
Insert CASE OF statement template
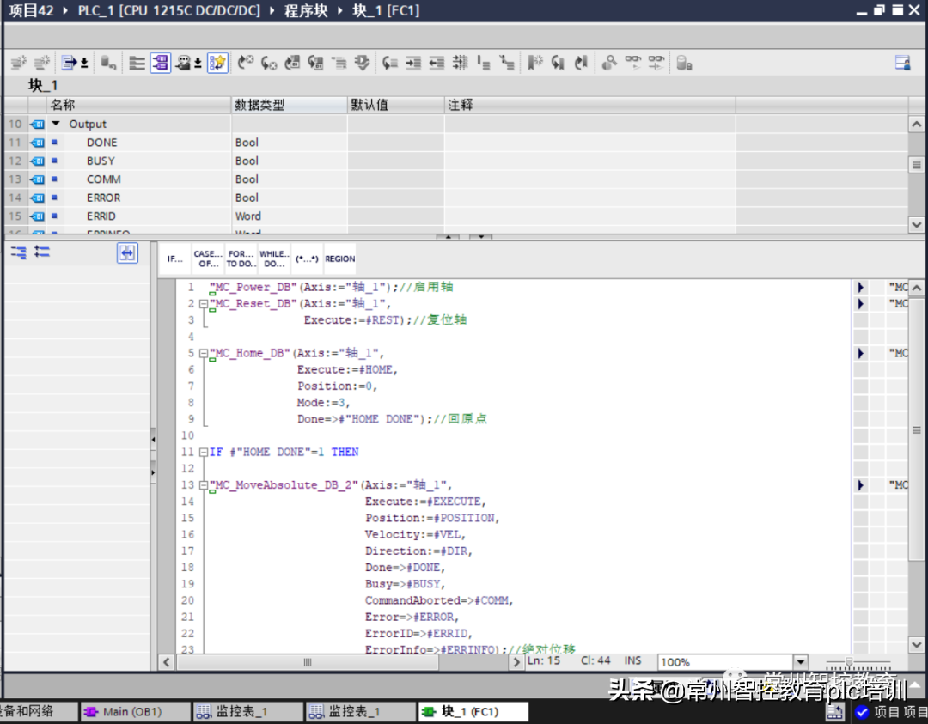pyautogui.click(x=207, y=259)
